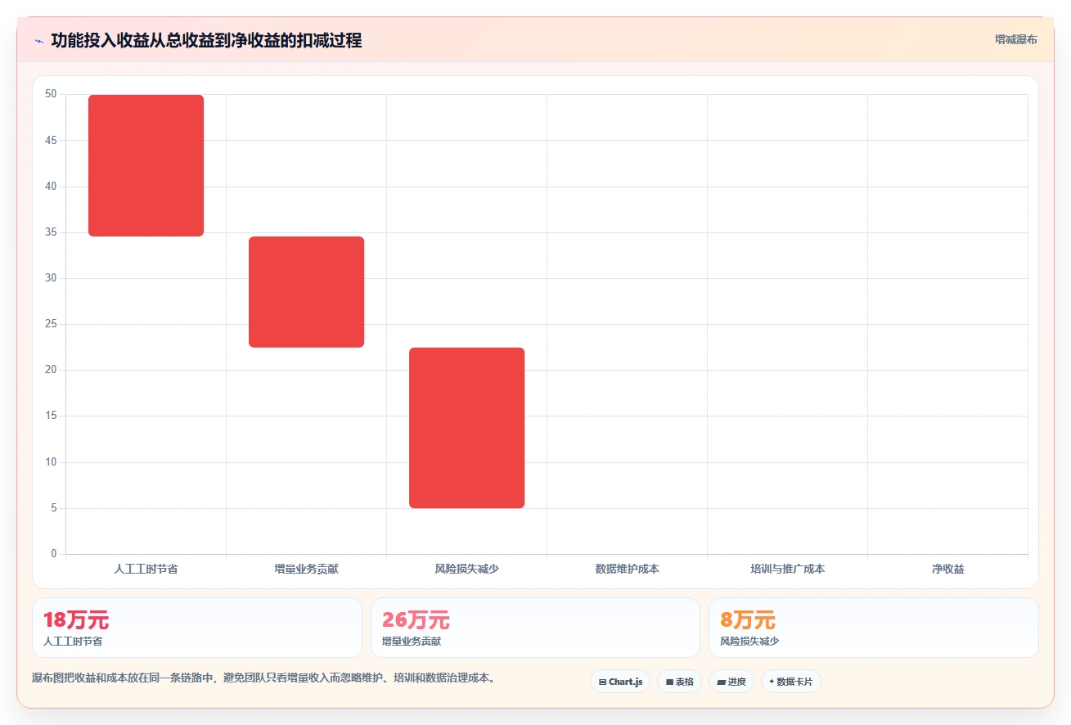Open the 8万元 风险损失减少 card

click(x=874, y=628)
